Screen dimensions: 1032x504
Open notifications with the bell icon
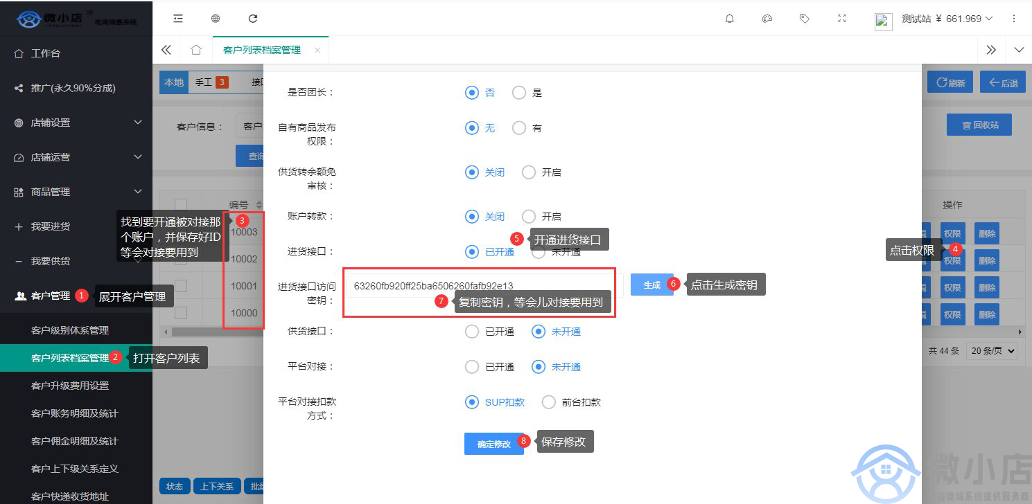click(x=730, y=19)
